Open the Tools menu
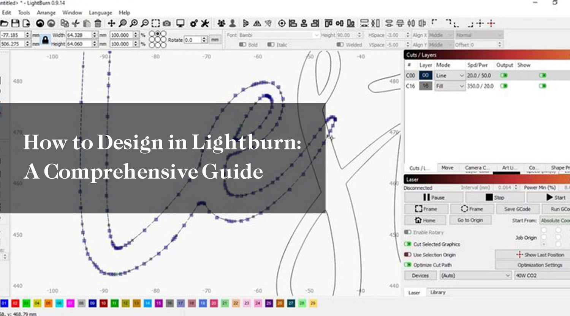The image size is (570, 316). (24, 13)
